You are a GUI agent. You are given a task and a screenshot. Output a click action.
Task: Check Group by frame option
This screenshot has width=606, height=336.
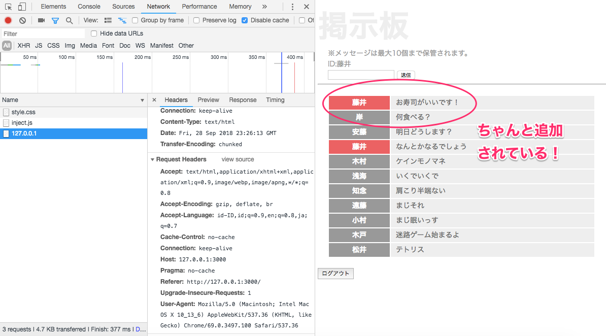pyautogui.click(x=134, y=20)
